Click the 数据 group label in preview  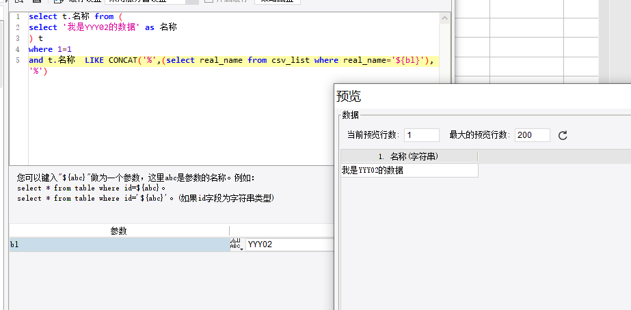(350, 115)
